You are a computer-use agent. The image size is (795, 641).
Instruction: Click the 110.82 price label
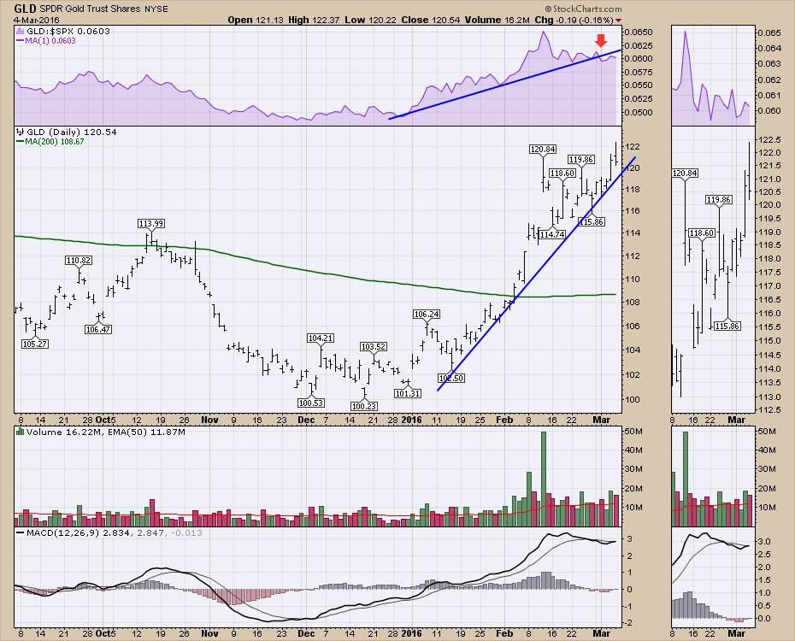(x=79, y=261)
